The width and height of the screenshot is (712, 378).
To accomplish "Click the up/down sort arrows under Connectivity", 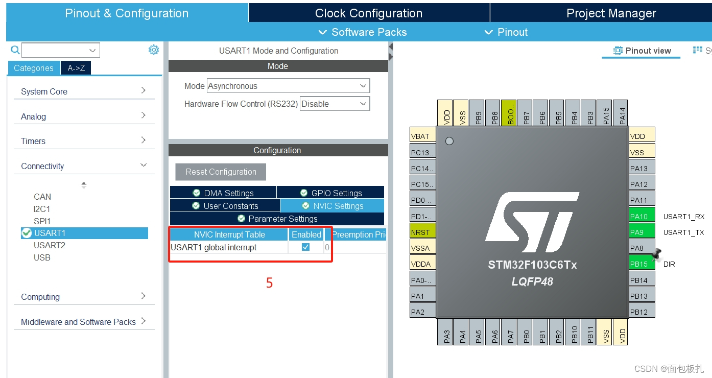I will (84, 185).
